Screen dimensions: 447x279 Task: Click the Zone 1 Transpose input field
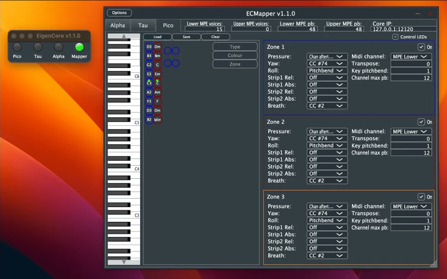click(411, 63)
